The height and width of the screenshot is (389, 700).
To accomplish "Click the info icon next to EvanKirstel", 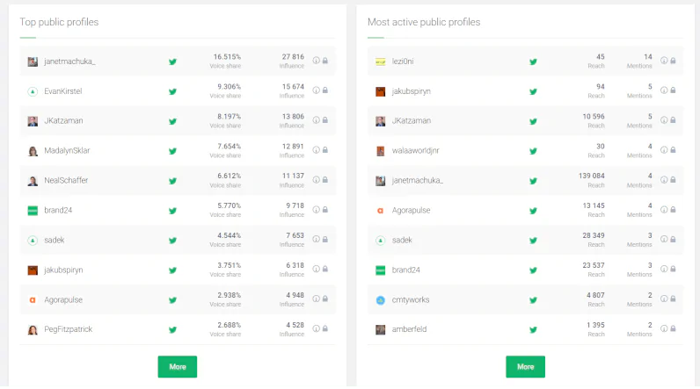I will click(317, 90).
